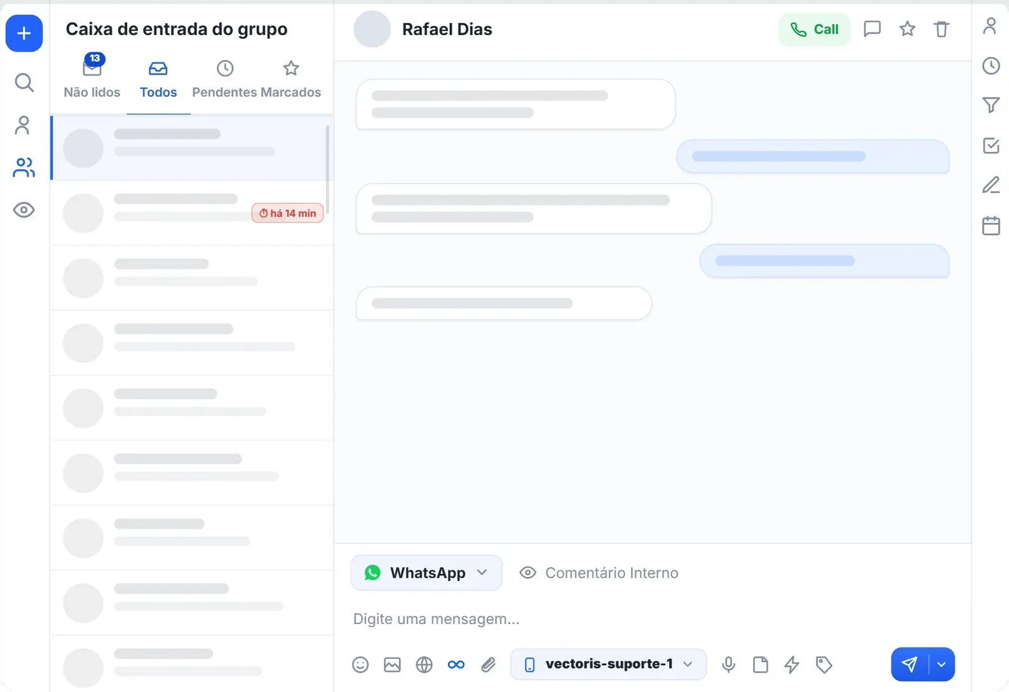Open the Pendentes tab
Viewport: 1009px width, 692px height.
coord(224,79)
